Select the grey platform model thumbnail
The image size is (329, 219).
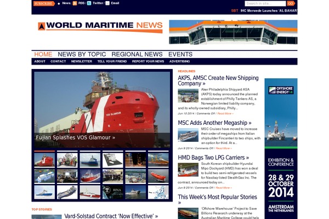click(x=112, y=160)
